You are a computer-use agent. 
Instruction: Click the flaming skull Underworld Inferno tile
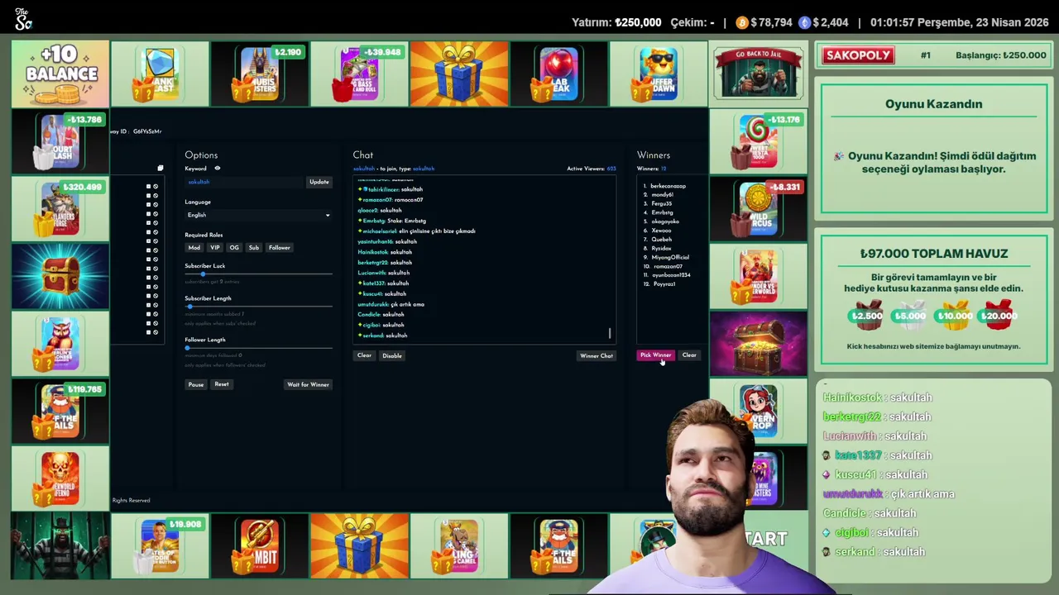(x=60, y=478)
